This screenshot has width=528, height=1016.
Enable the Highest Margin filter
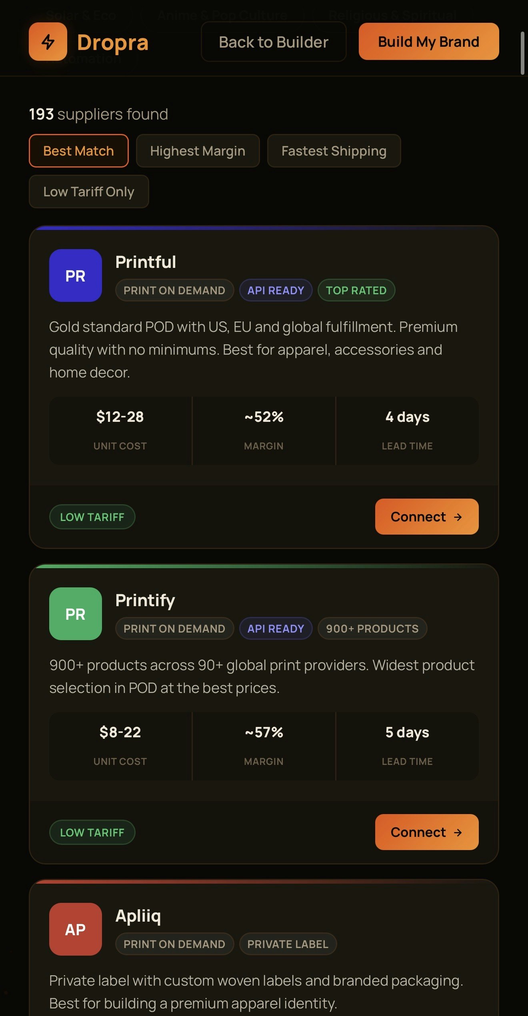198,151
